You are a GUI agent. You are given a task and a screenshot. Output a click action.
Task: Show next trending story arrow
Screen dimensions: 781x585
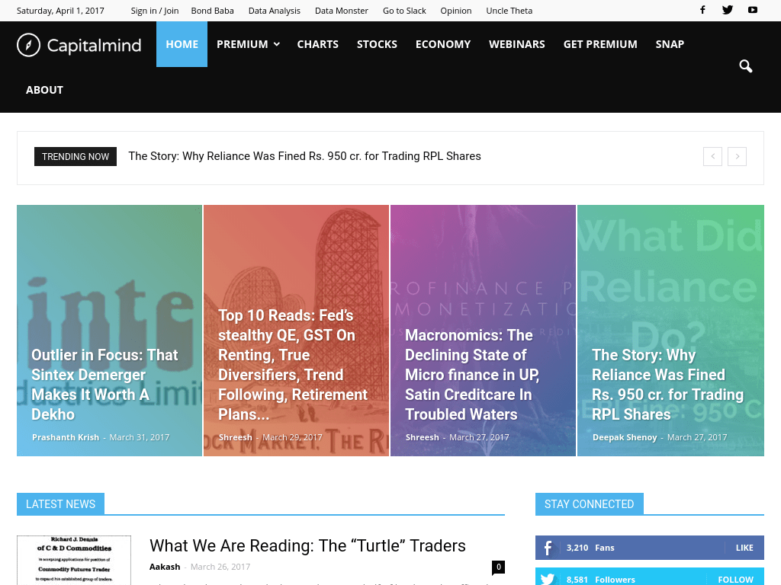[x=737, y=156]
